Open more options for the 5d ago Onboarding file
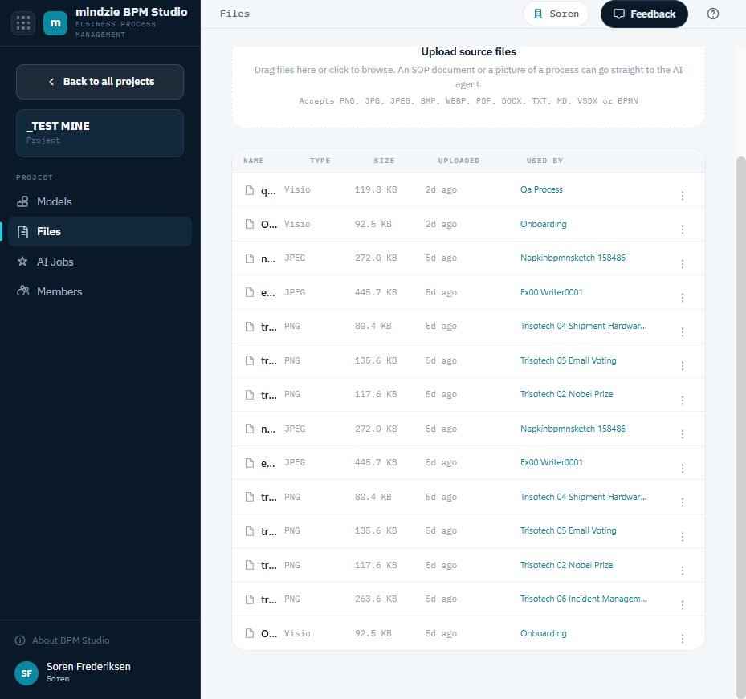This screenshot has width=746, height=699. click(x=683, y=639)
